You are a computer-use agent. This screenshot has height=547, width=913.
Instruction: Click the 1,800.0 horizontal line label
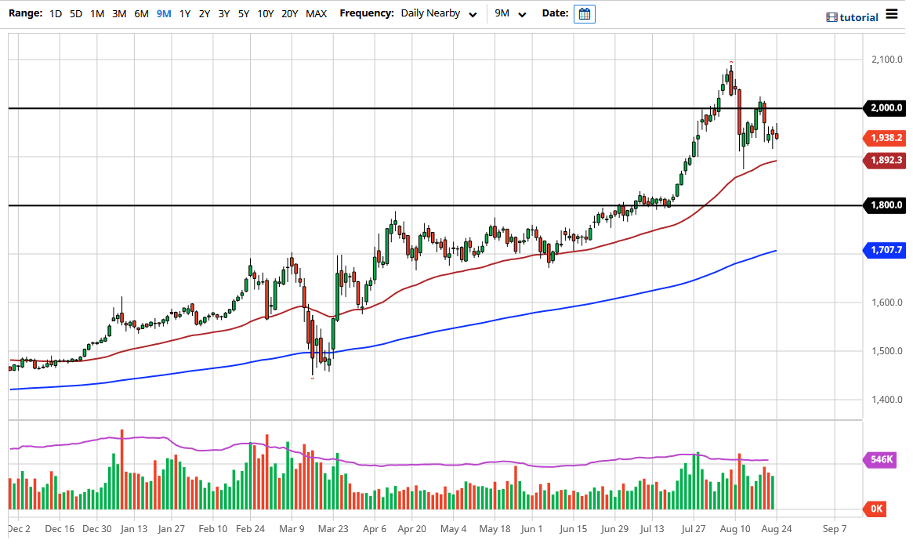(886, 205)
